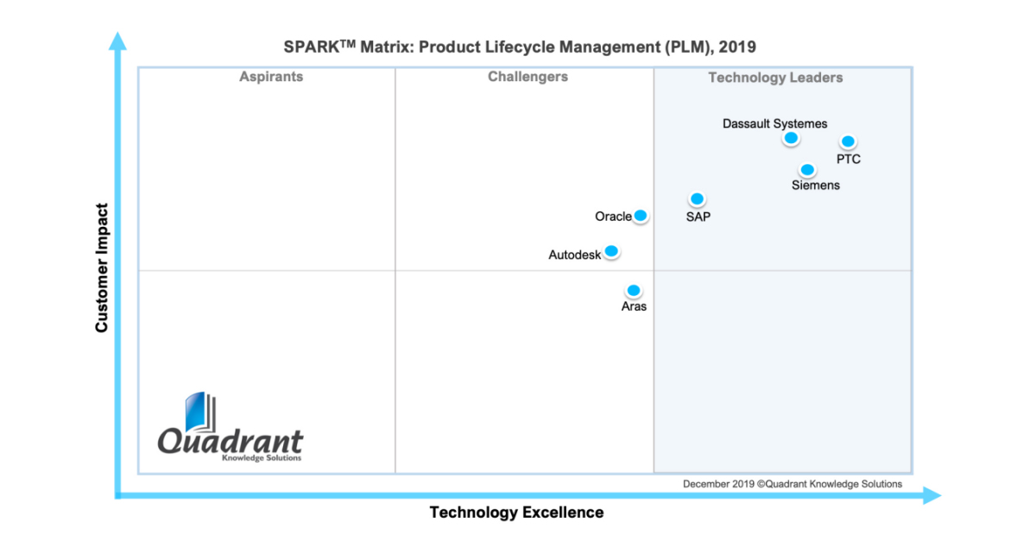Open the December 2019 copyright link
Image resolution: width=1036 pixels, height=541 pixels.
[x=792, y=484]
